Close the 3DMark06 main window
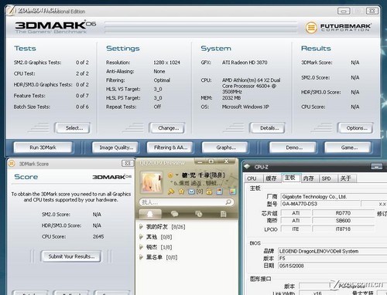This screenshot has height=295, width=387. click(372, 11)
